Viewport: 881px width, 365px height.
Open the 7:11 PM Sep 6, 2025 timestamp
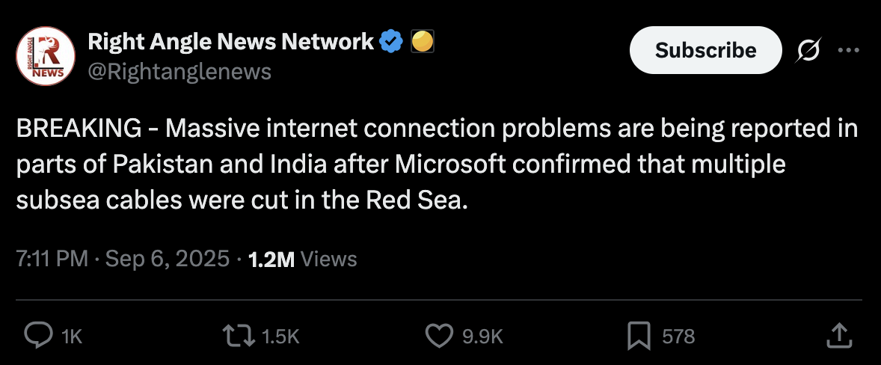click(x=123, y=259)
